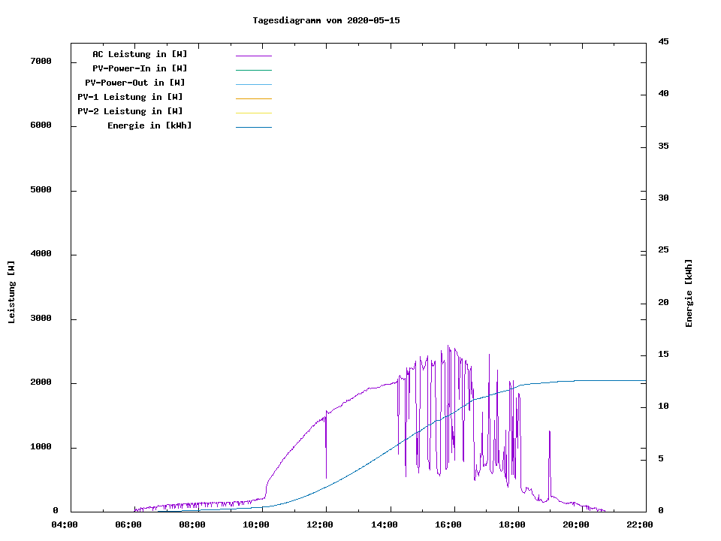
Task: Click the 12:00 time label on x-axis
Action: click(x=320, y=524)
